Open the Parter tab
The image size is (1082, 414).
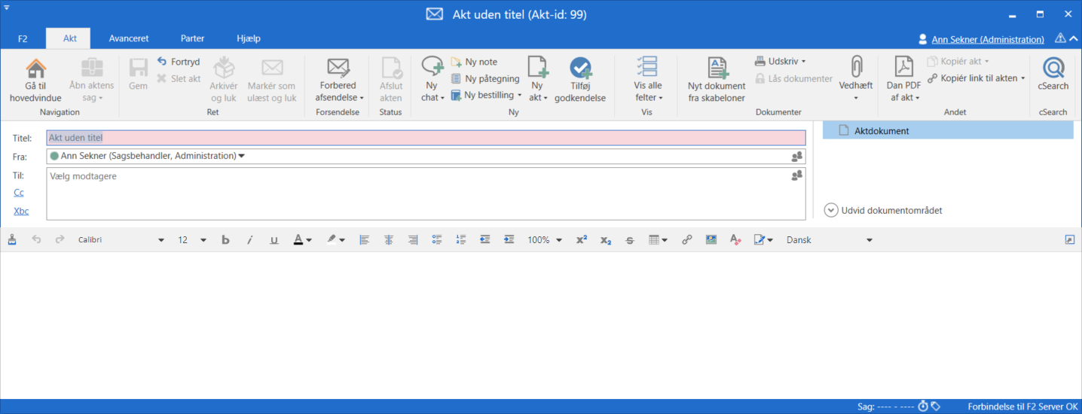pos(192,38)
